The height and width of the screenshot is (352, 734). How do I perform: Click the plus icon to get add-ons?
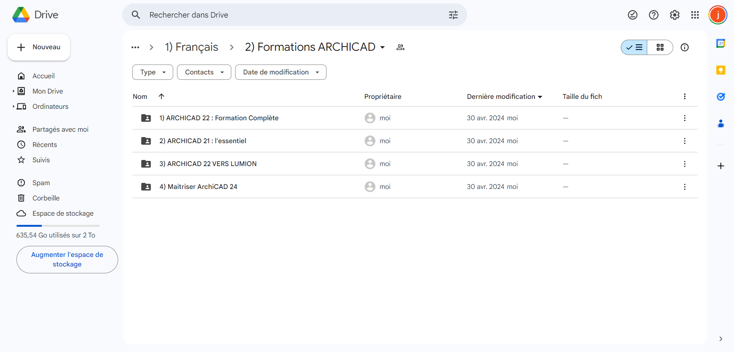click(721, 166)
